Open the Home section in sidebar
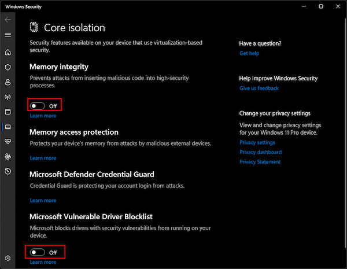Screen dimensions: 347x269 [x=8, y=53]
